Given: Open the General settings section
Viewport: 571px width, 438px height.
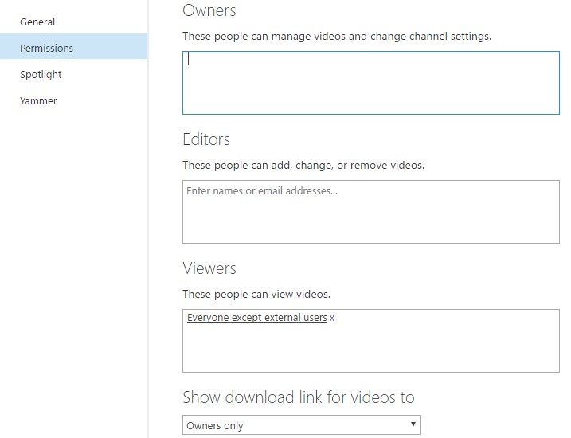Looking at the screenshot, I should click(37, 22).
